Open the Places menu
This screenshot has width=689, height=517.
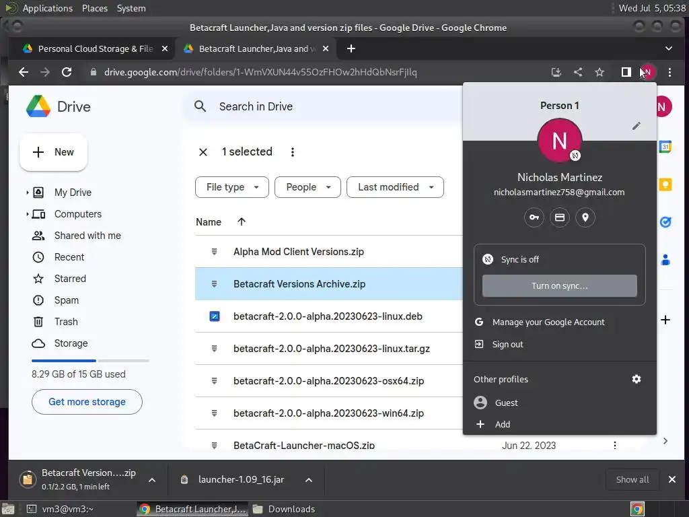[95, 8]
